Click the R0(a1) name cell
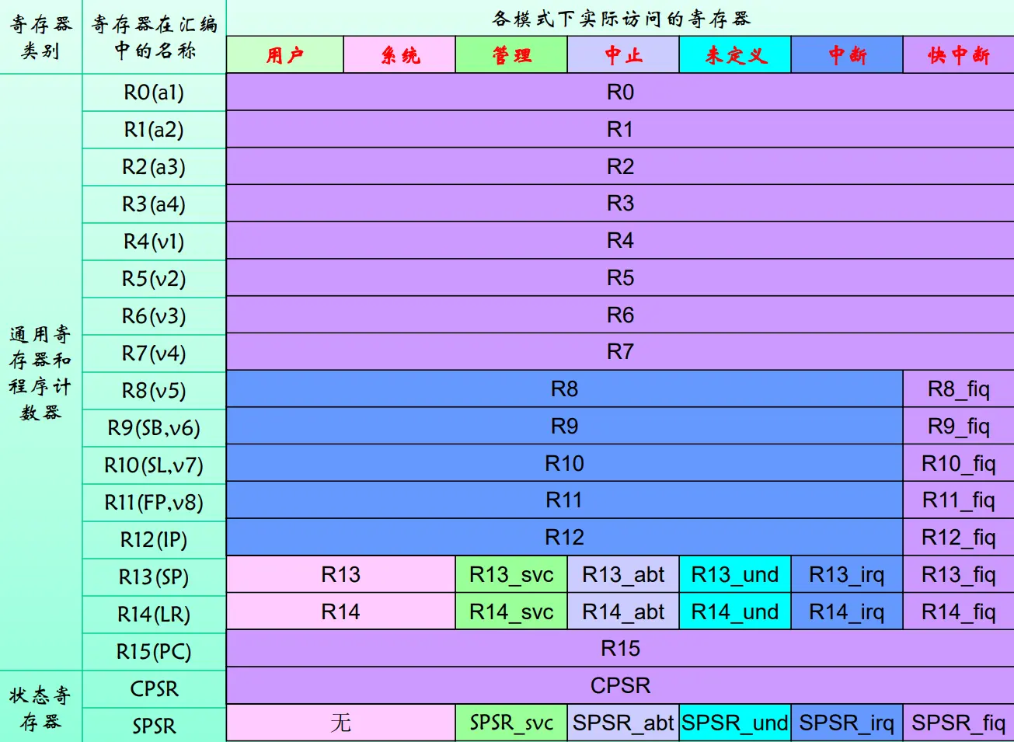Screen dimensions: 1014x742 (154, 92)
